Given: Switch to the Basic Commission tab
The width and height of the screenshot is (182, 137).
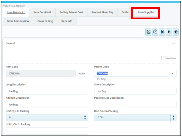Looking at the screenshot, I should tap(18, 21).
